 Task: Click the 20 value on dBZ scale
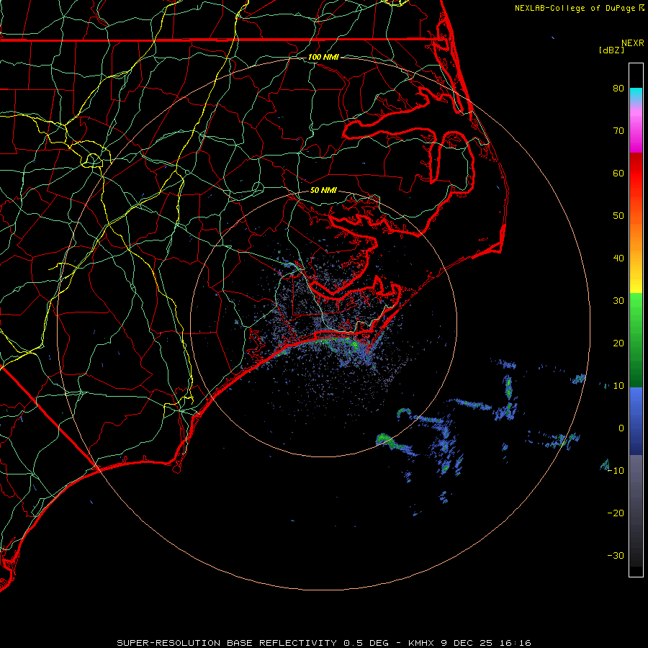click(618, 343)
